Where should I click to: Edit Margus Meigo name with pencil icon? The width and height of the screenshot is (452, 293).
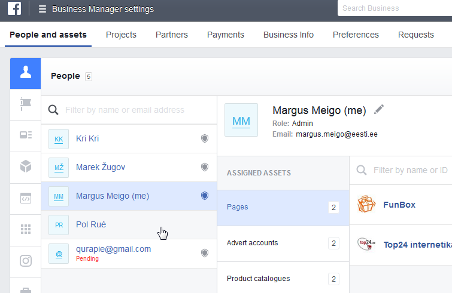click(x=378, y=110)
